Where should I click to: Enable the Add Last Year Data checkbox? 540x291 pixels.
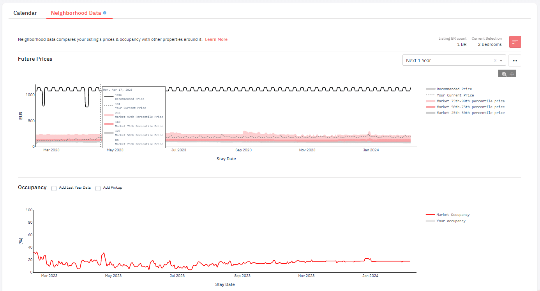(54, 188)
